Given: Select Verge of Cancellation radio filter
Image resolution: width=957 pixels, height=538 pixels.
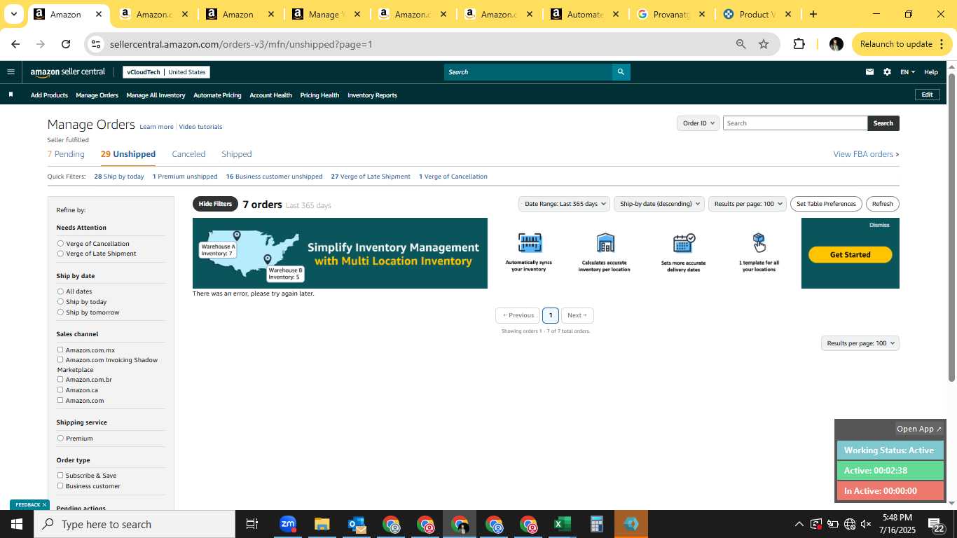Looking at the screenshot, I should click(60, 244).
